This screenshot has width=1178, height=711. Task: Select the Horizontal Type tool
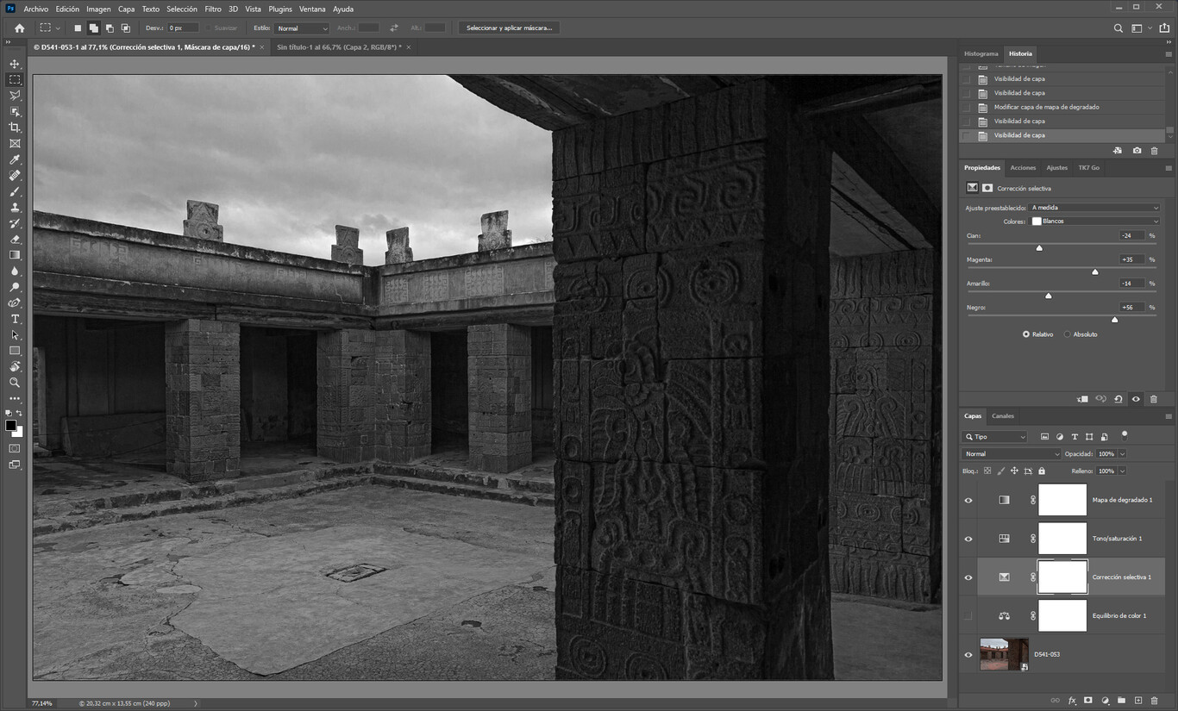point(15,319)
